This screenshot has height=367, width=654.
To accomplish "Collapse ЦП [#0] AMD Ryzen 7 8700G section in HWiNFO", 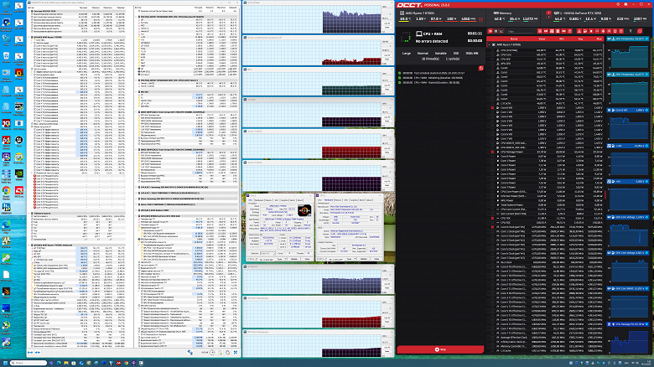I will click(29, 37).
